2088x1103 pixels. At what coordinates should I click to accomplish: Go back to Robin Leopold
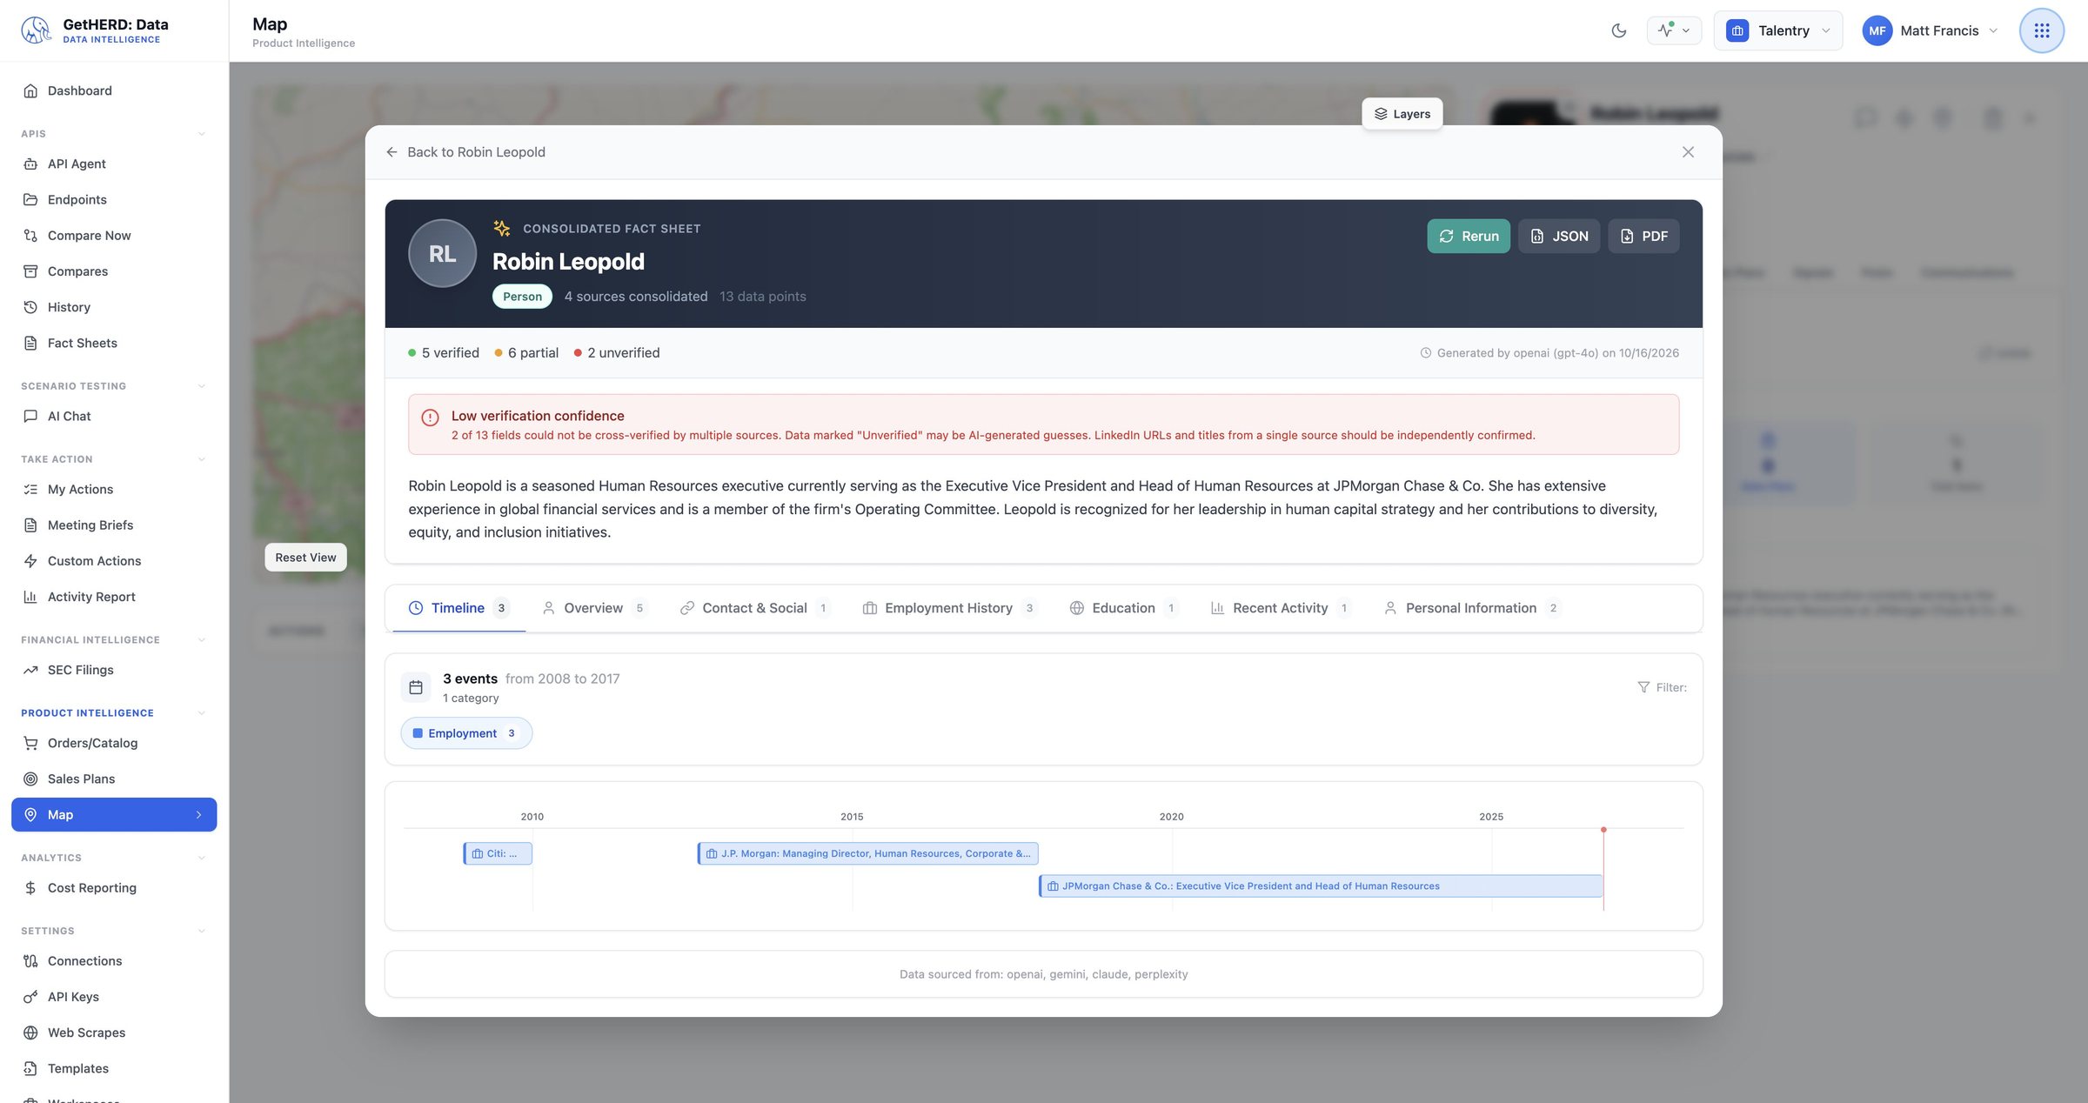tap(465, 152)
